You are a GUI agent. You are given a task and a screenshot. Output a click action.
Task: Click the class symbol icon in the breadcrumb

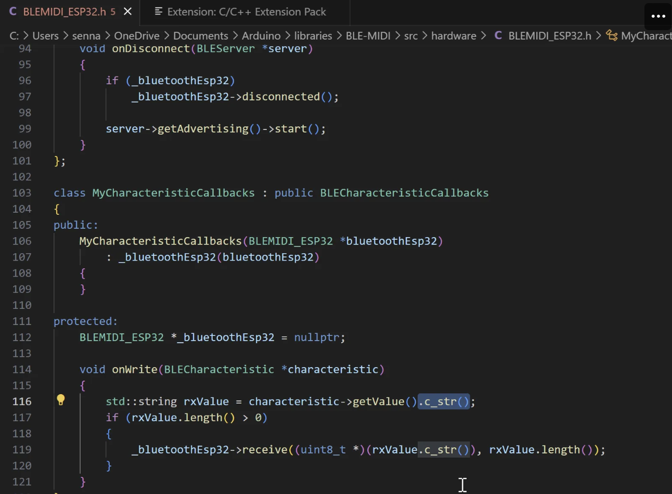tap(612, 35)
